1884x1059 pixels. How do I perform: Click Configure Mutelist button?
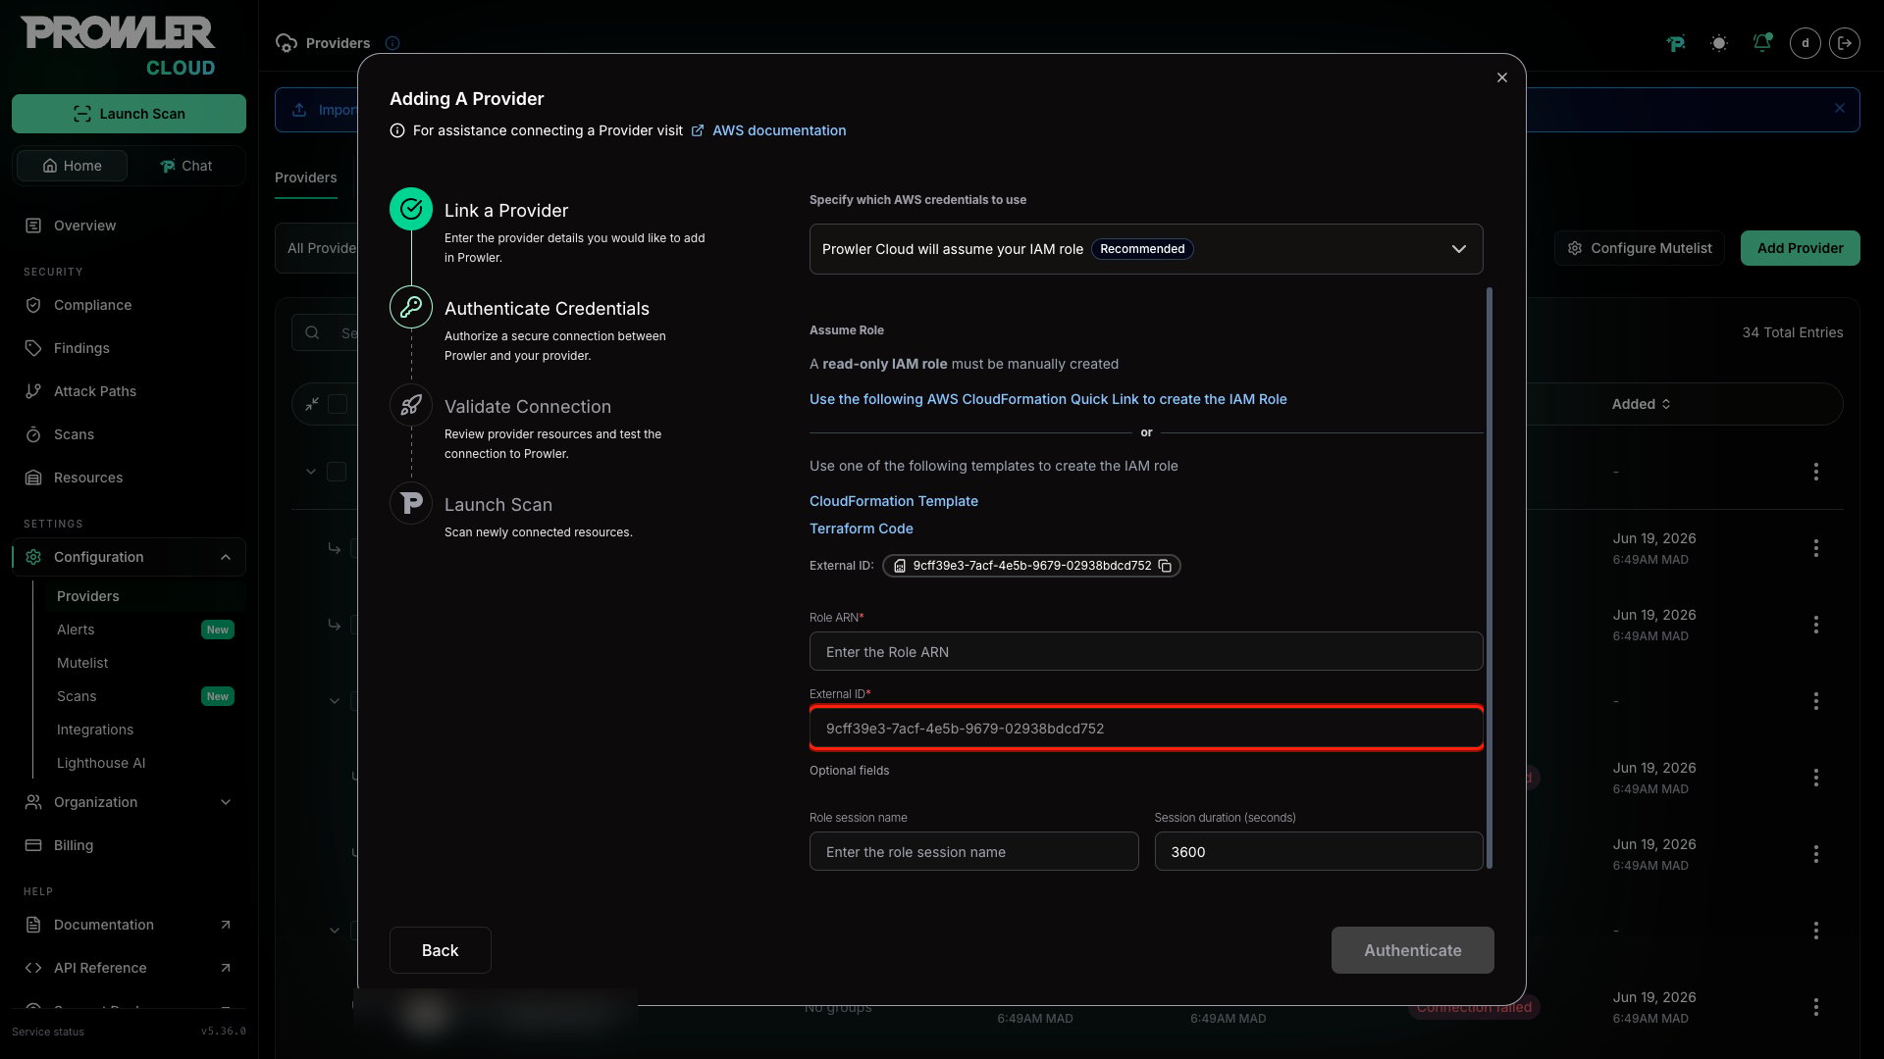(1639, 248)
